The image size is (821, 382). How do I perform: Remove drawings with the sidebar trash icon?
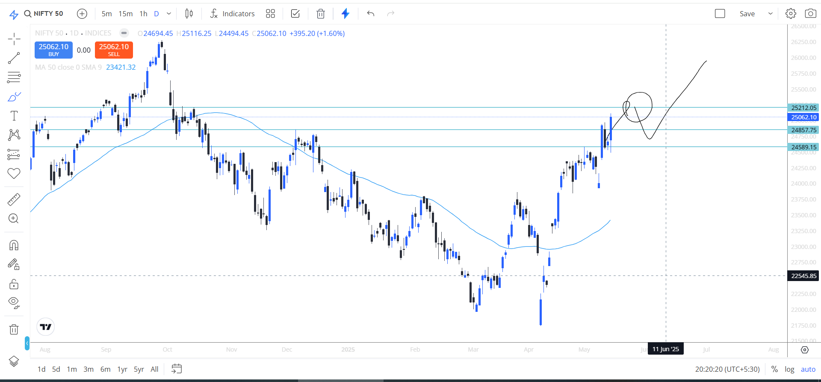14,329
